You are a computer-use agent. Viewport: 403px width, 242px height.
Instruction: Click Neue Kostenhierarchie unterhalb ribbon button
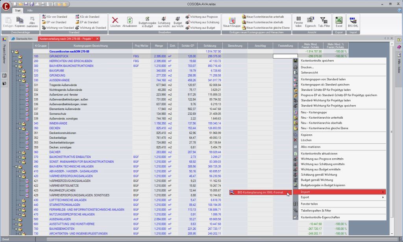pos(268,17)
